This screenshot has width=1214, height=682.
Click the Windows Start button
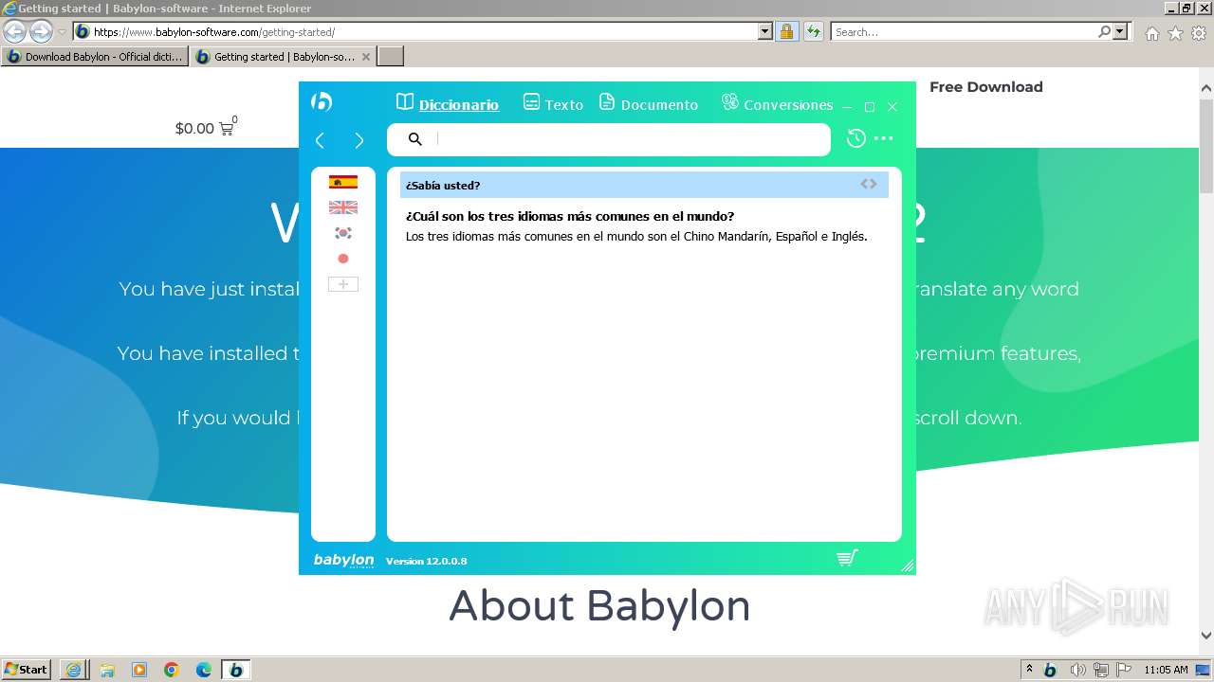27,669
